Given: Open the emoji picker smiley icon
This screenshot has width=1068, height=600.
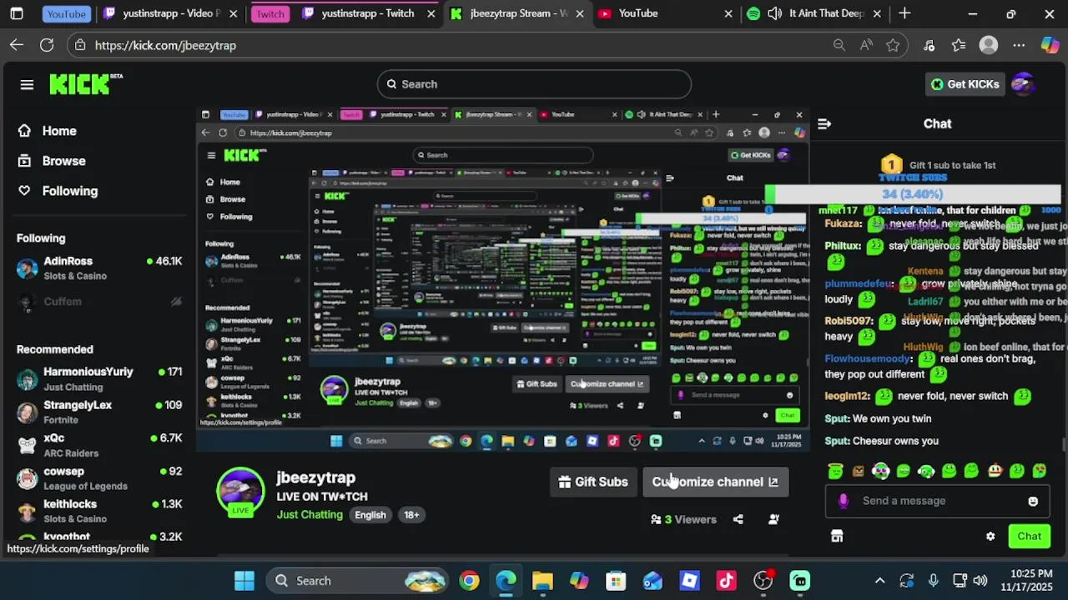Looking at the screenshot, I should (1033, 501).
